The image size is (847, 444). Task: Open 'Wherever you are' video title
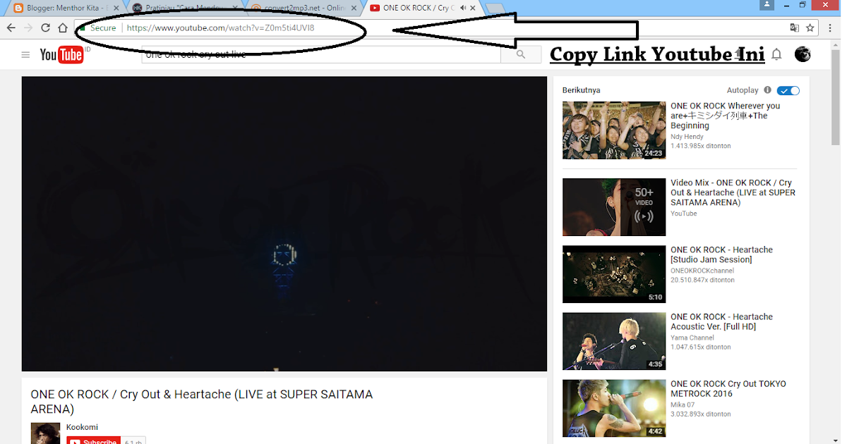pos(726,116)
